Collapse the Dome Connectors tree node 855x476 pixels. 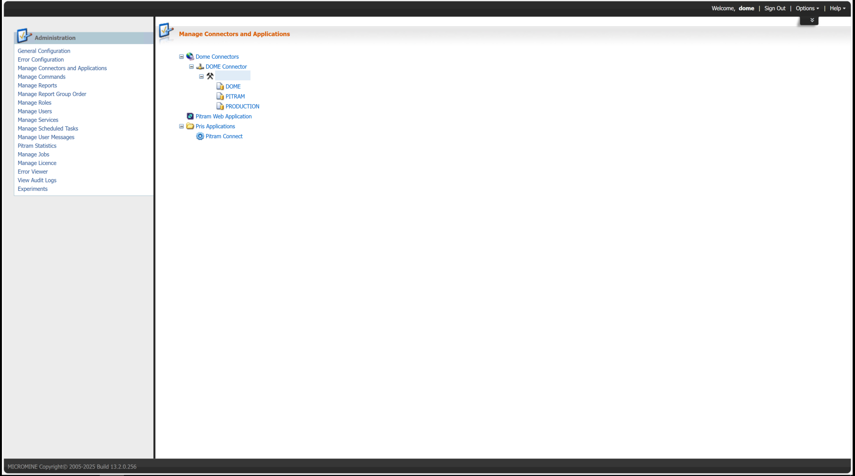click(x=181, y=57)
